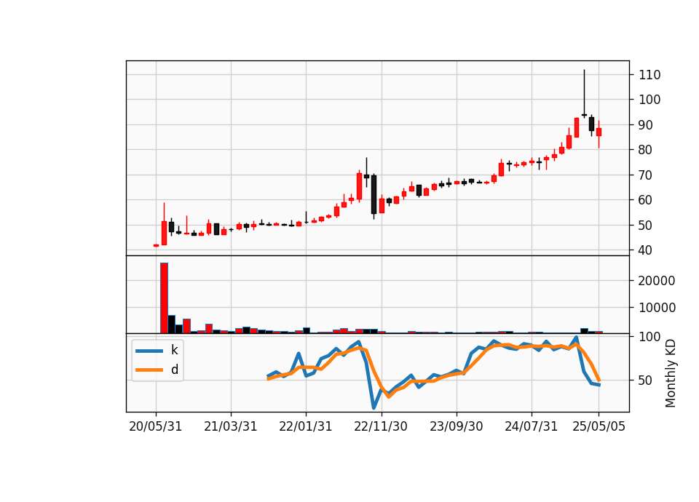Click the 80 price axis label
The image size is (699, 502).
pyautogui.click(x=646, y=150)
